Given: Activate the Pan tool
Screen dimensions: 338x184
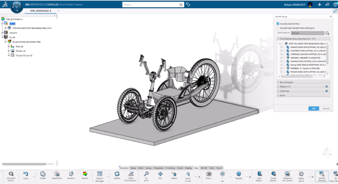Looking at the screenshot, I should [x=160, y=176].
